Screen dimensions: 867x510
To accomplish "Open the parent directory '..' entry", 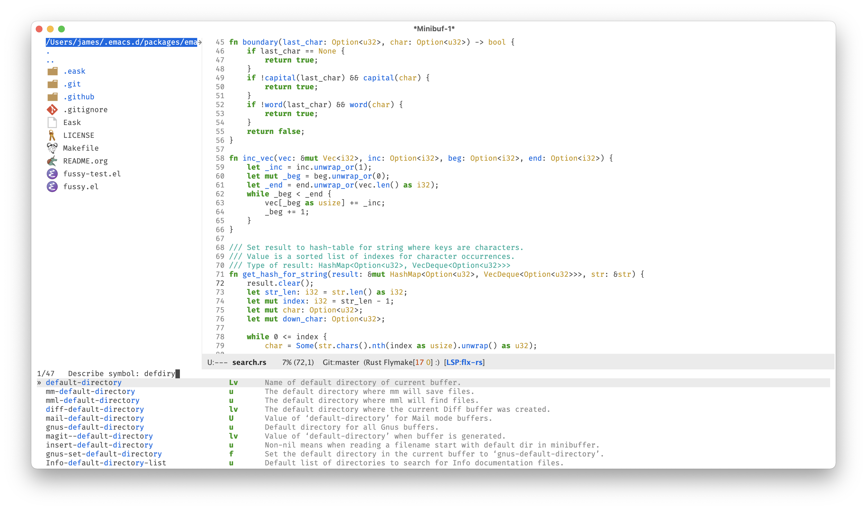I will [50, 61].
